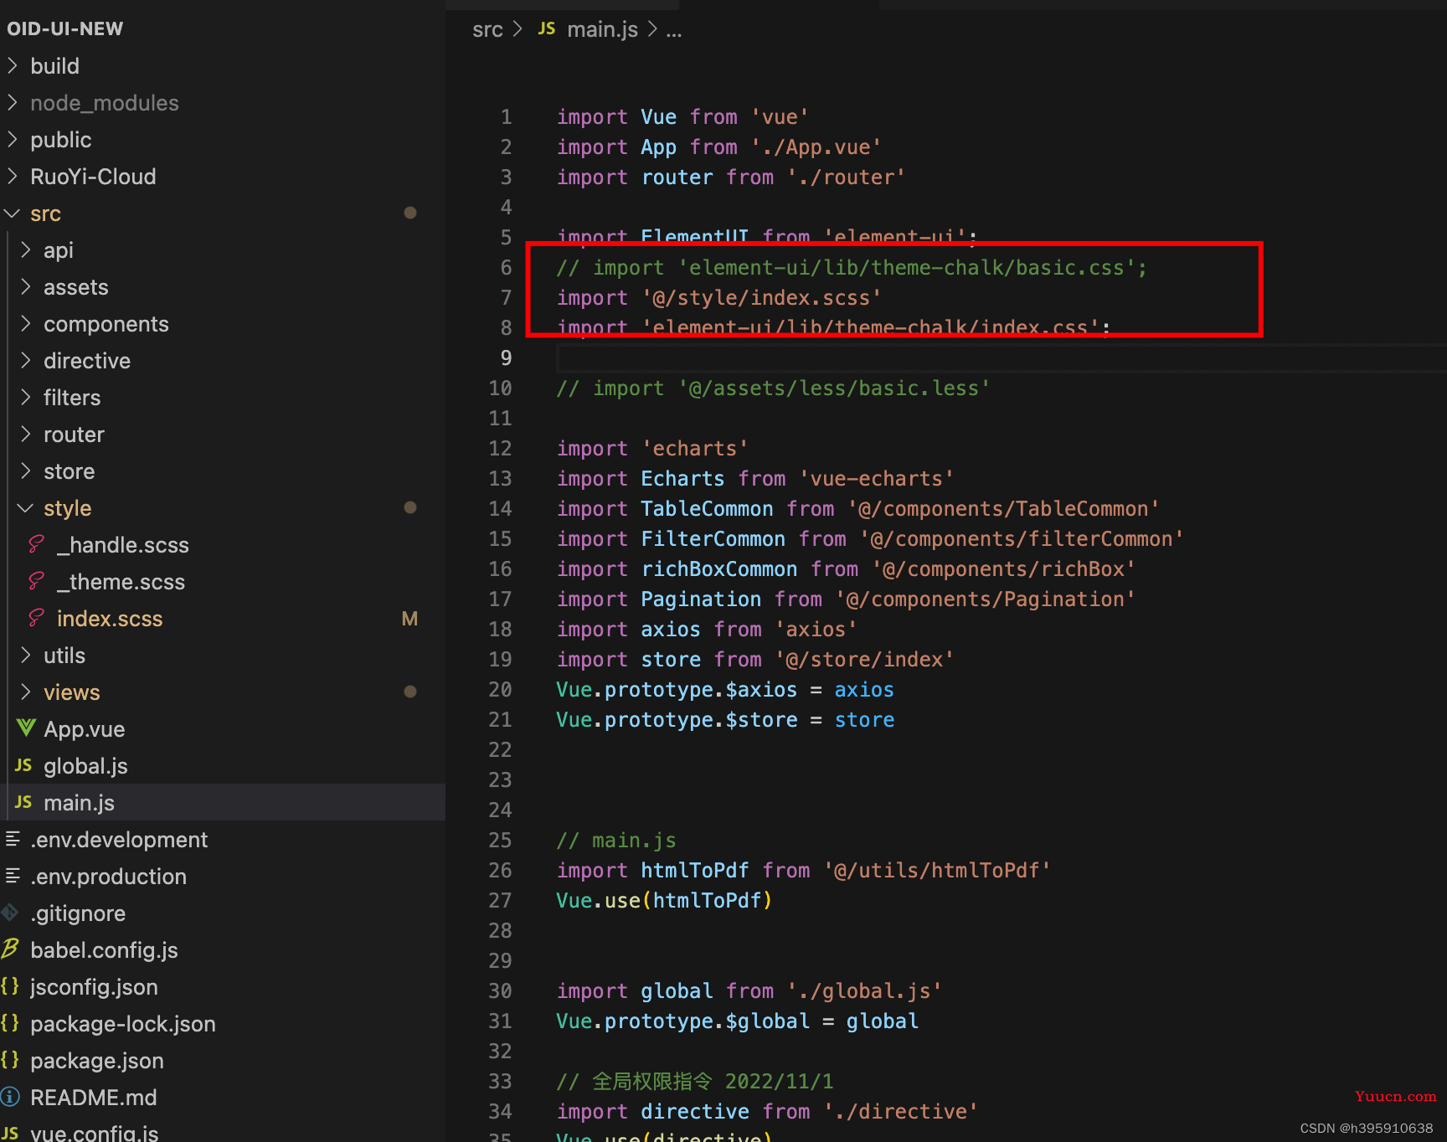This screenshot has width=1447, height=1142.
Task: Click the file icon of .env.development
Action: pos(13,838)
